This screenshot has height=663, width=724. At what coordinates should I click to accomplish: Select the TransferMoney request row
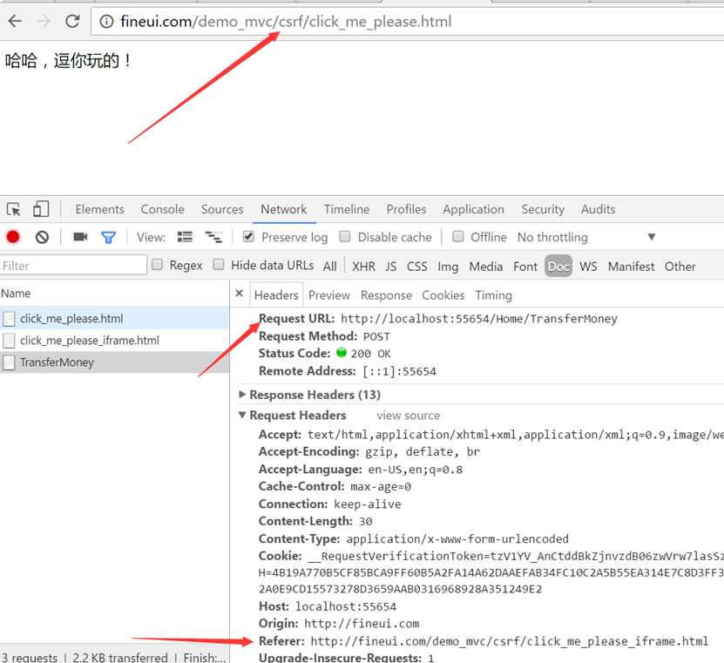click(114, 362)
